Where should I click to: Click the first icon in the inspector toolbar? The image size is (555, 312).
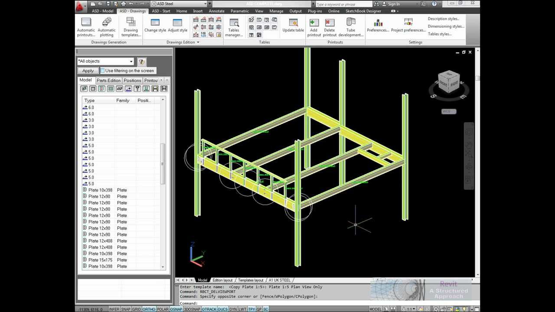pos(84,89)
